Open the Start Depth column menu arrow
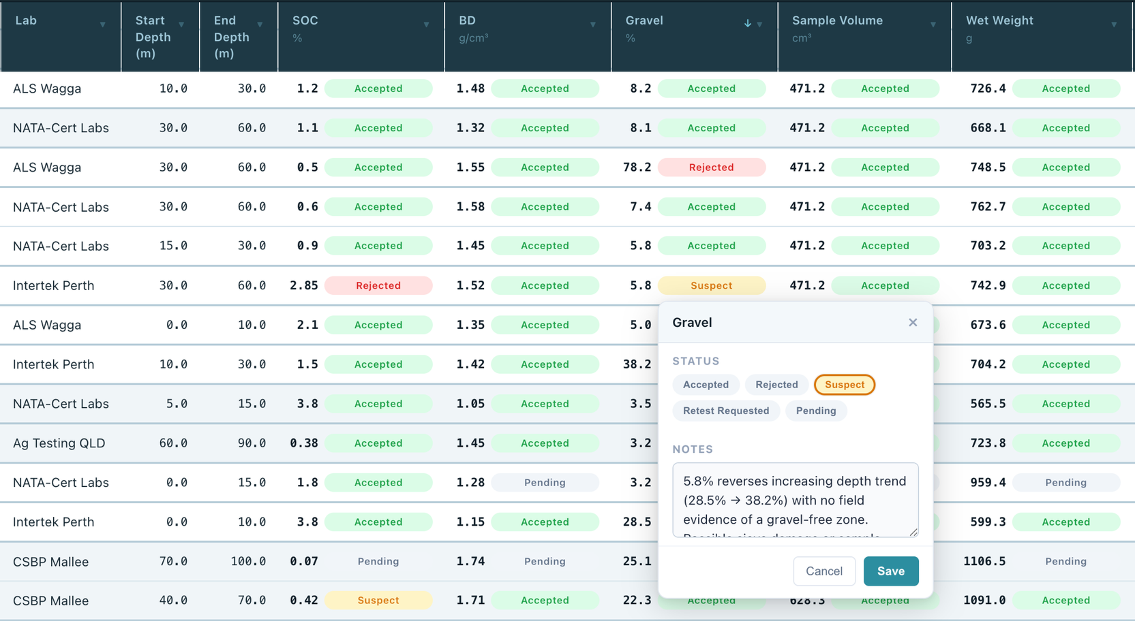The width and height of the screenshot is (1135, 621). click(x=181, y=25)
